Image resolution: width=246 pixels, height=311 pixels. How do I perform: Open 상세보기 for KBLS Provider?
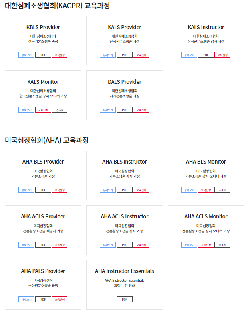pyautogui.click(x=26, y=55)
